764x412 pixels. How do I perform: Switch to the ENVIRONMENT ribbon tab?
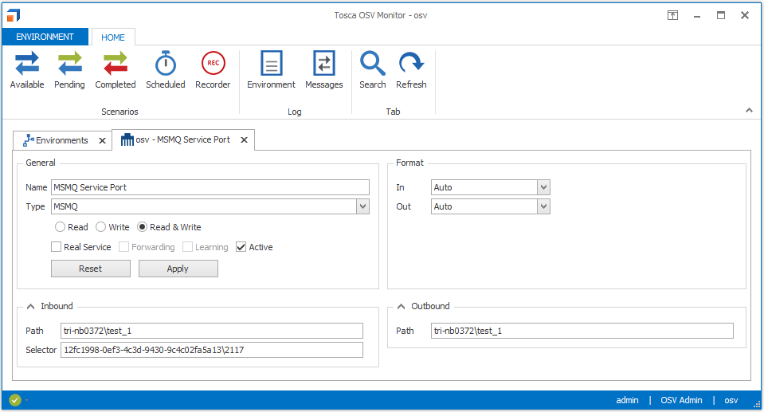(45, 37)
